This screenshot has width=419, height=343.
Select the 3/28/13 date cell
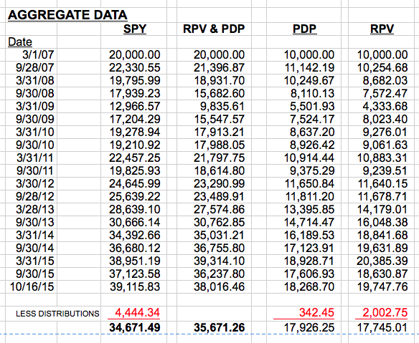tap(34, 209)
